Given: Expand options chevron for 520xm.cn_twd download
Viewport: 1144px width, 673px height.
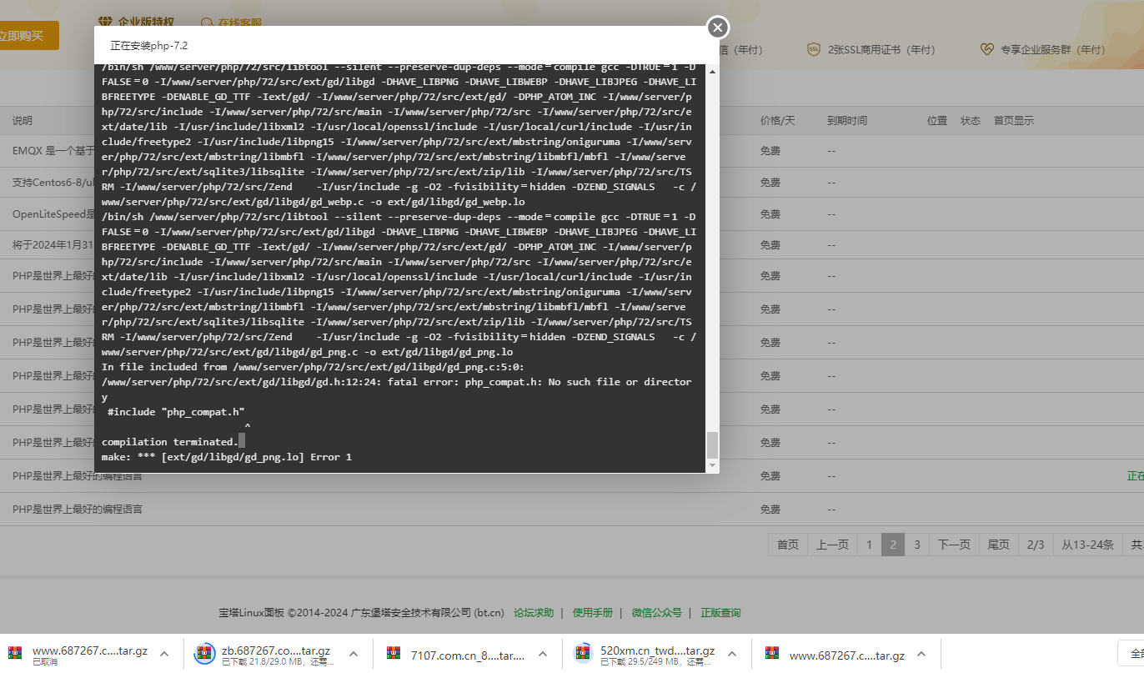Looking at the screenshot, I should coord(732,655).
